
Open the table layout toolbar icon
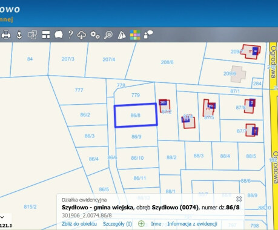(46, 34)
